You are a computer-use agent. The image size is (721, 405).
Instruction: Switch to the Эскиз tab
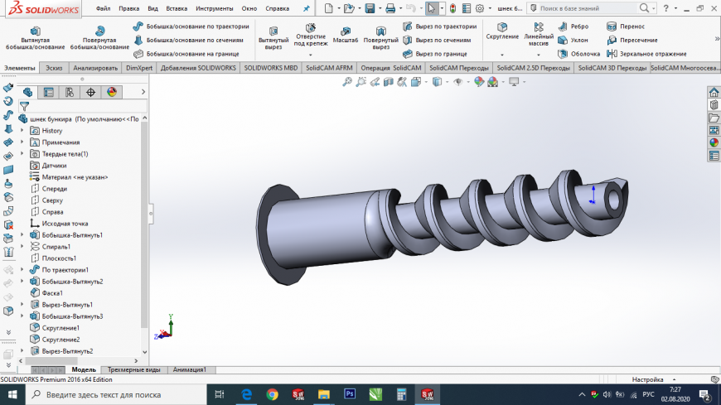click(54, 68)
